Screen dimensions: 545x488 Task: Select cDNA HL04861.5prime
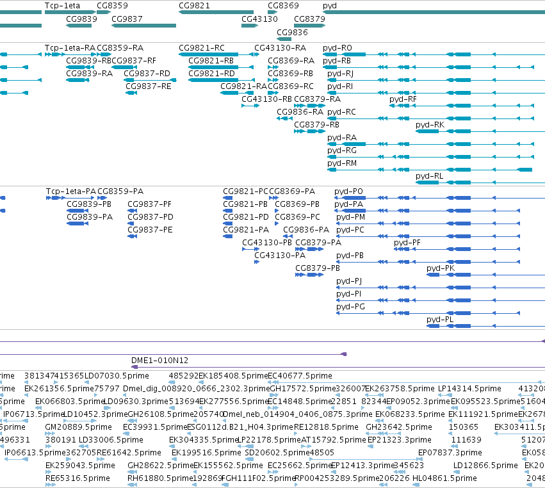point(444,478)
